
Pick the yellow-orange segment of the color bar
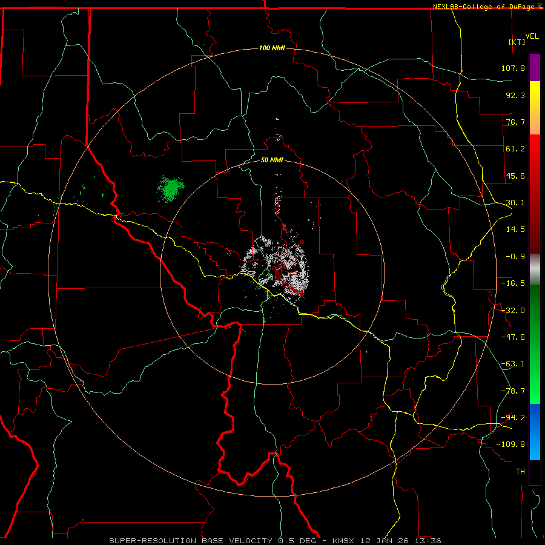click(535, 108)
